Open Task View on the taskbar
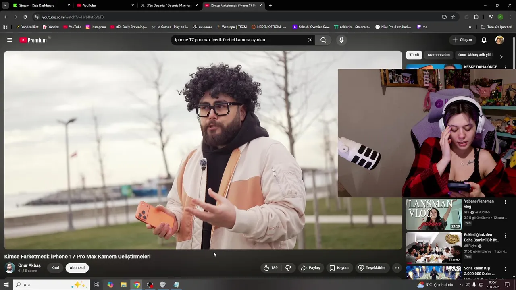 [97, 285]
